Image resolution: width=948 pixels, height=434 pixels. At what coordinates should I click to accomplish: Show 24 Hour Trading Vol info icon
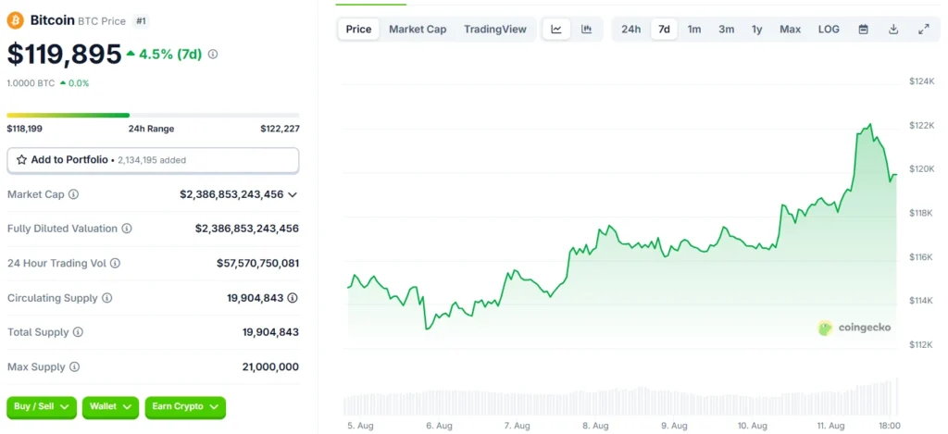pyautogui.click(x=115, y=264)
